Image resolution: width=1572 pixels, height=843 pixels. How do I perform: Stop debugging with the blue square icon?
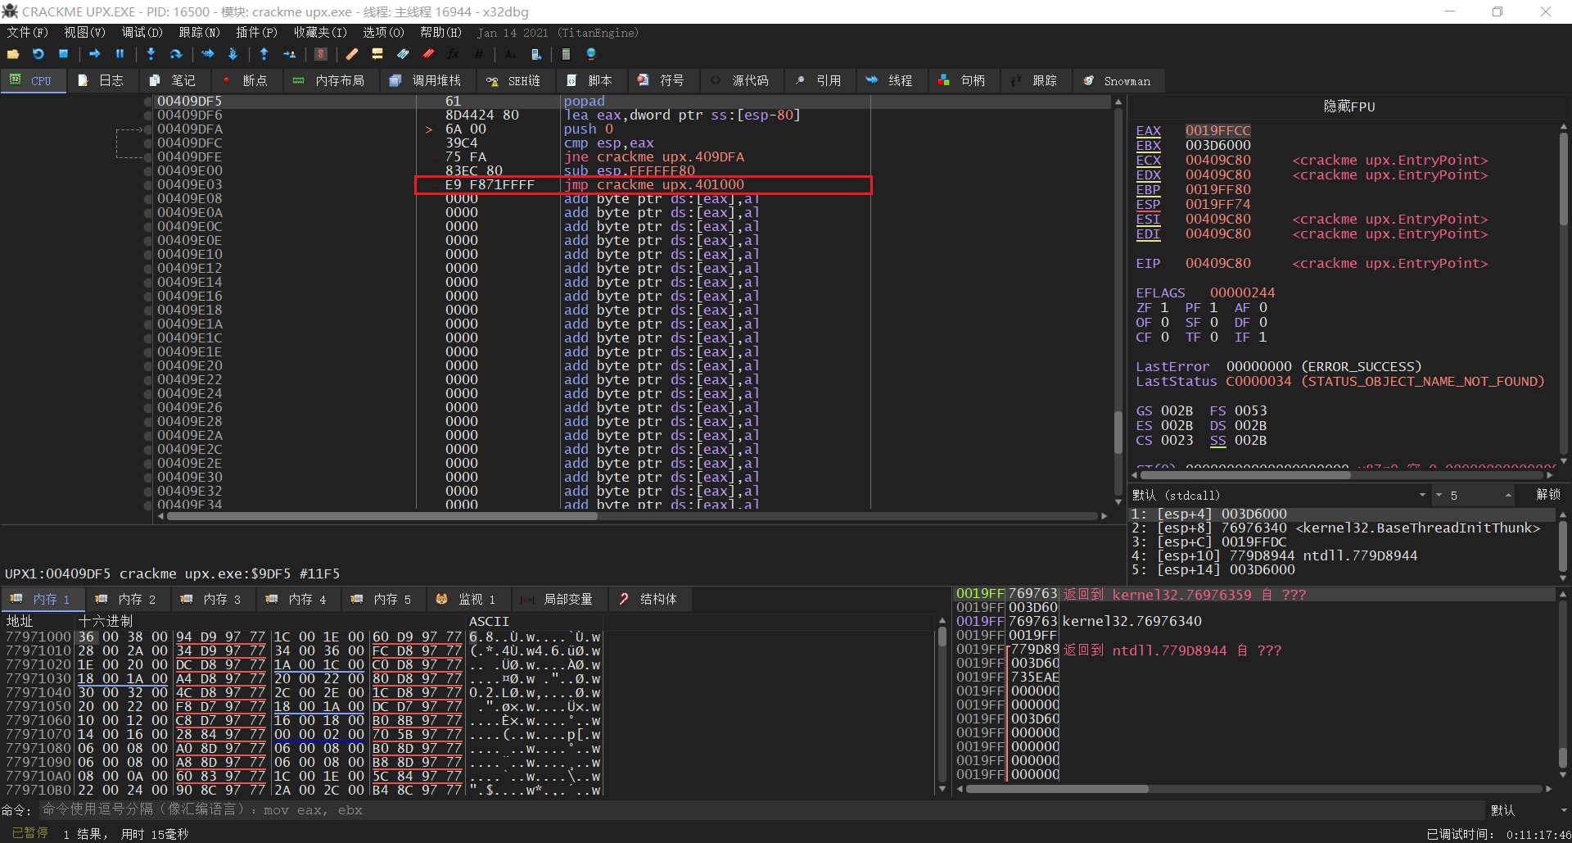[x=64, y=54]
